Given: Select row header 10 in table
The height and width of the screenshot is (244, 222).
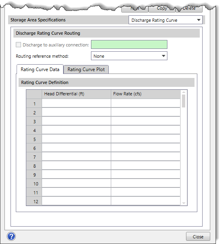Looking at the screenshot, I should [34, 183].
